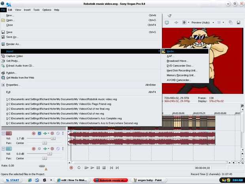Click red track color icon of 1.7 dB track
Image resolution: width=245 pixels, height=184 pixels.
[x=9, y=133]
